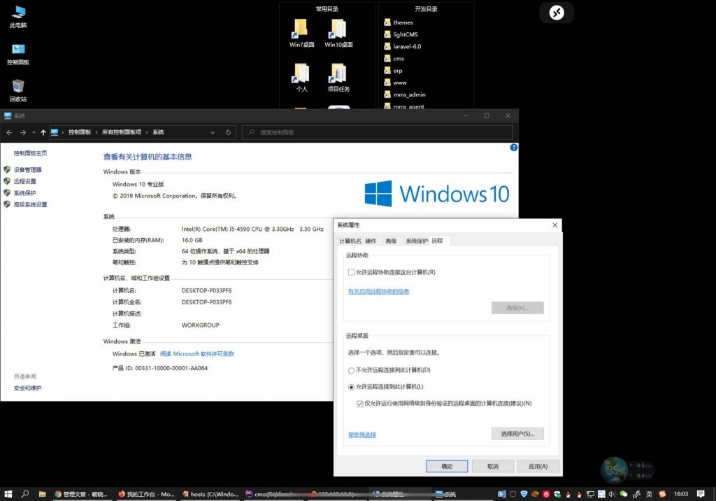Screen dimensions: 716x501
Task: Expand the address bar history dropdown
Action: pos(213,132)
